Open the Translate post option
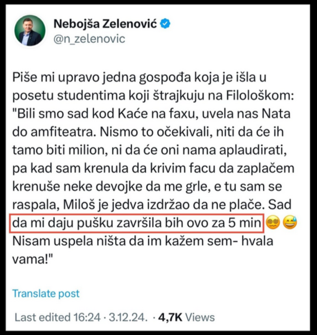This screenshot has width=317, height=335. [45, 293]
